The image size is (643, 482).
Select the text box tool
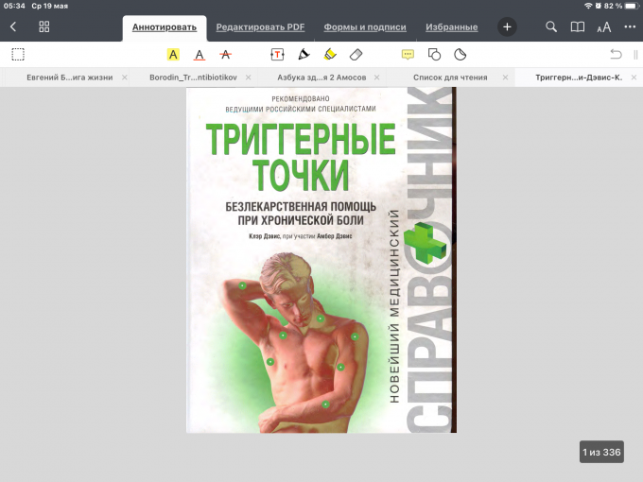(x=277, y=55)
